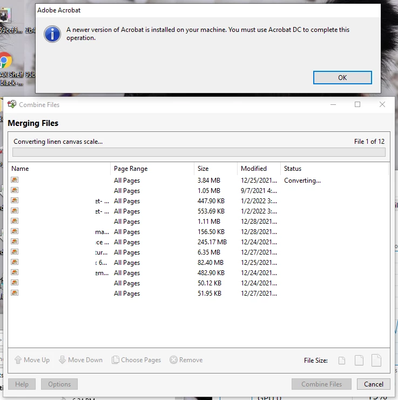Click the file icon for the 447.90 KB row
The height and width of the screenshot is (400, 398).
point(15,200)
